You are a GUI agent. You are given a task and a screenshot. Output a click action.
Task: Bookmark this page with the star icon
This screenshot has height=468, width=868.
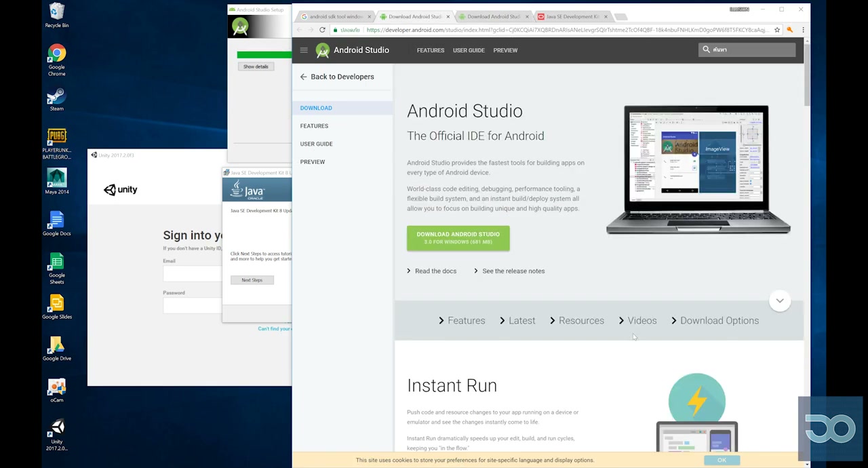point(777,30)
